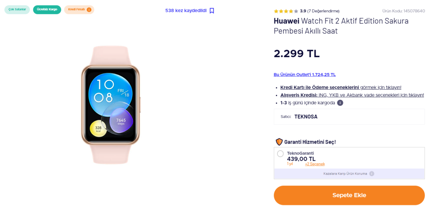Click the bookmark save icon

coord(212,11)
